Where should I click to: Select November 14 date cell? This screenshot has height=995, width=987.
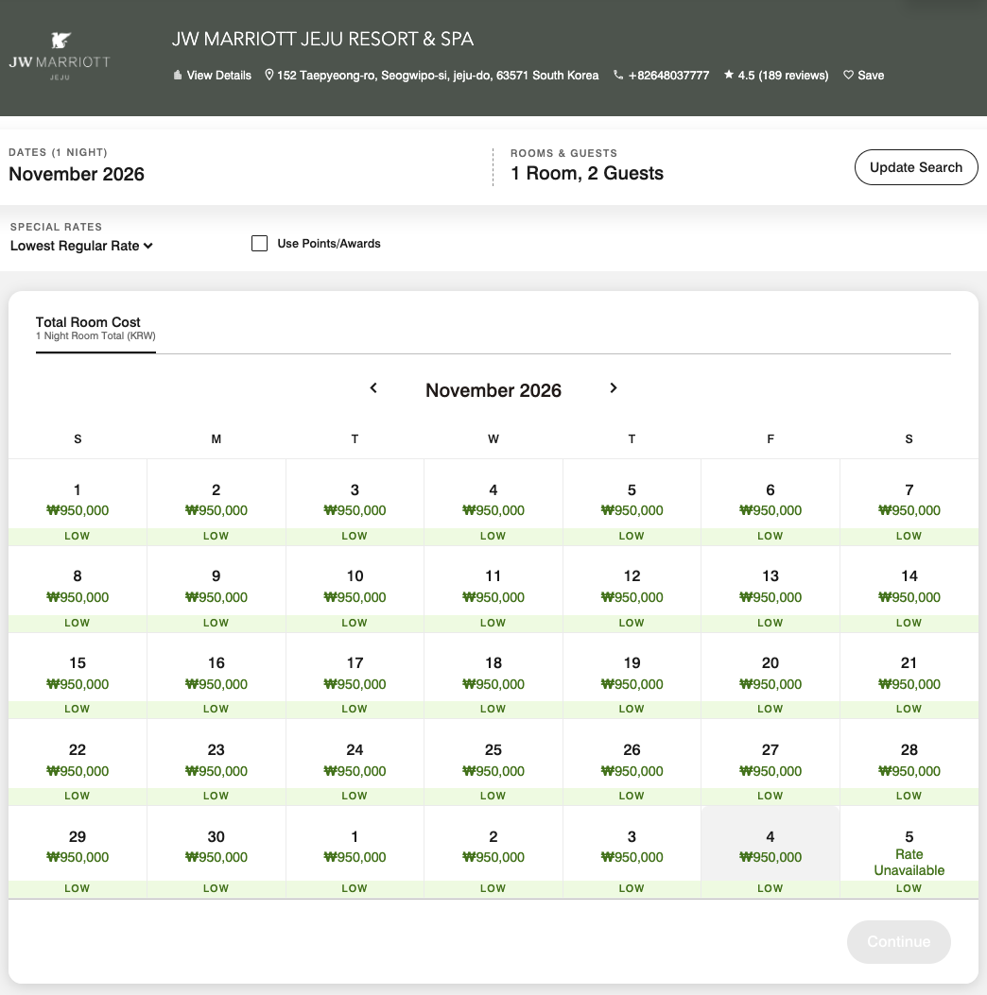tap(909, 589)
